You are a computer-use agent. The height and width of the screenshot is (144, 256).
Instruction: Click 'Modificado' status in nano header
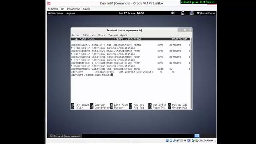[x=180, y=39]
